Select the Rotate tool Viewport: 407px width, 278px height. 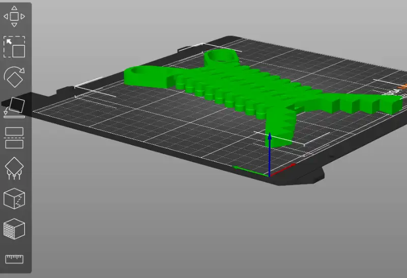14,77
